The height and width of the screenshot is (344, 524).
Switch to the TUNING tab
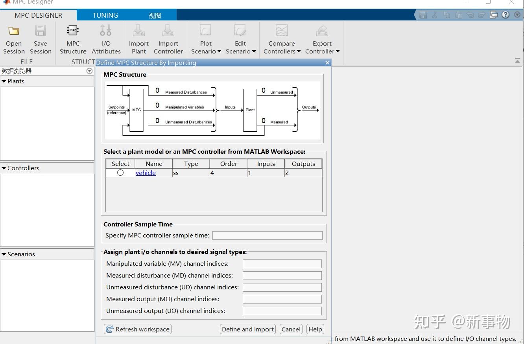[105, 15]
